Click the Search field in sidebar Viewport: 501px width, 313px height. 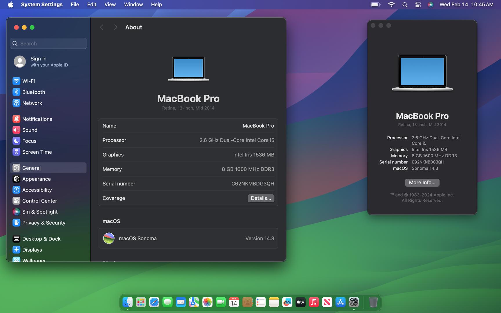pyautogui.click(x=48, y=43)
